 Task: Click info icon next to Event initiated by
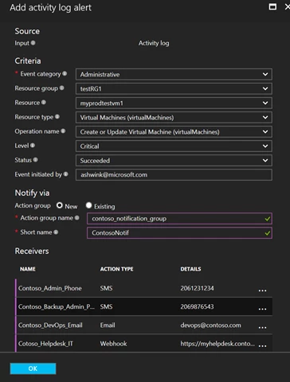65,174
